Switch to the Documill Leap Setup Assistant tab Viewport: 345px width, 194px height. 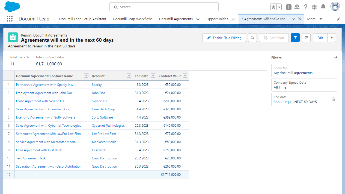tap(83, 19)
